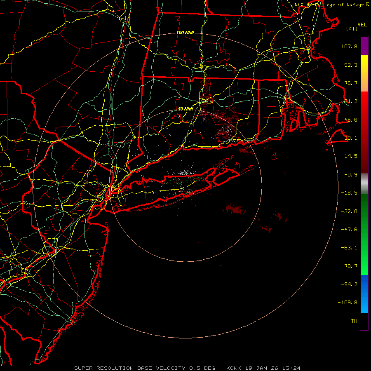
Task: Pick the 61.2 legend value
Action: click(x=351, y=101)
